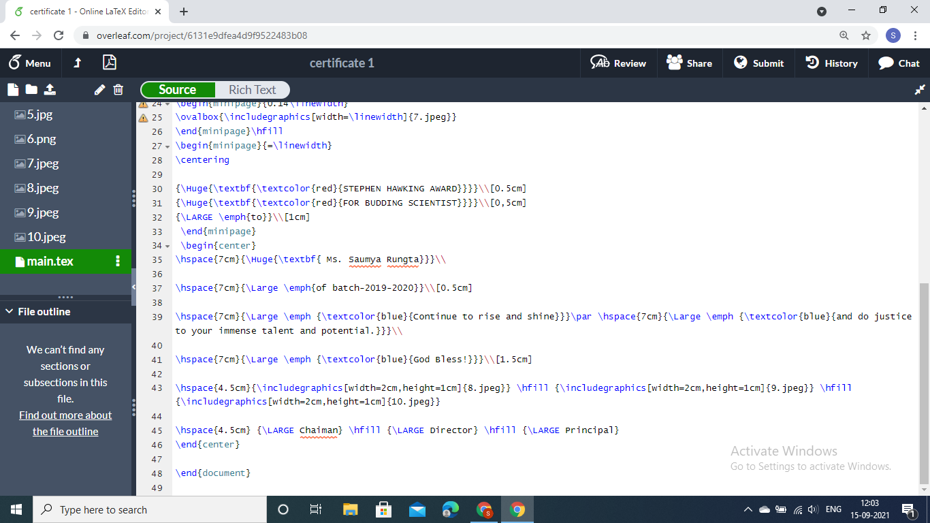
Task: Open the tab search dropdown
Action: coord(822,11)
